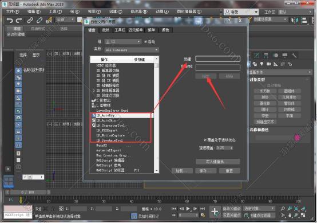Open the 文件(F) menu
The image size is (317, 223).
[x=13, y=11]
